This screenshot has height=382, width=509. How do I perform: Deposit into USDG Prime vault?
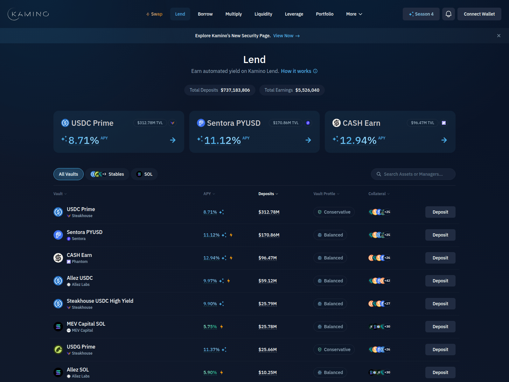[440, 350]
